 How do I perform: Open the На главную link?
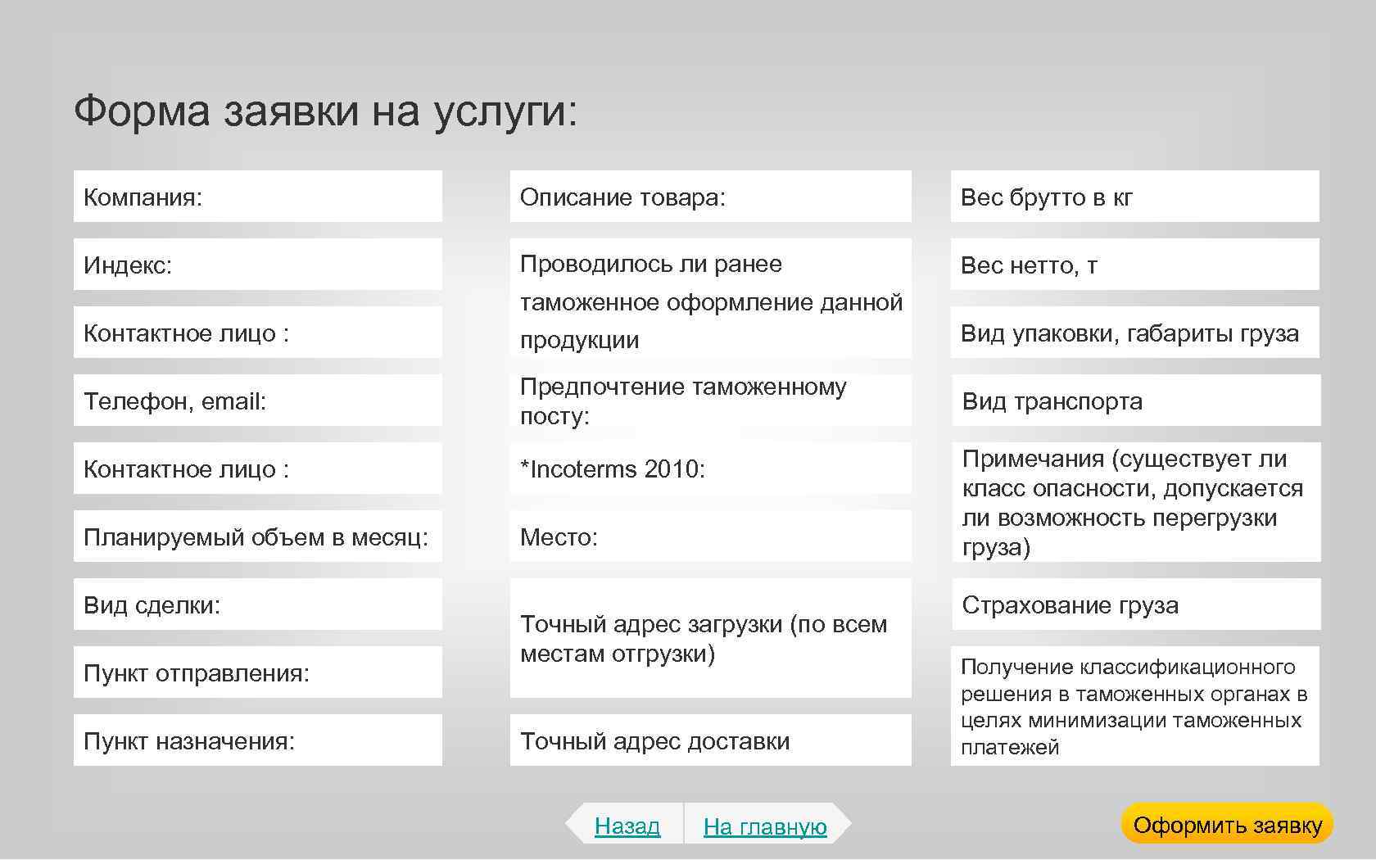click(x=765, y=826)
